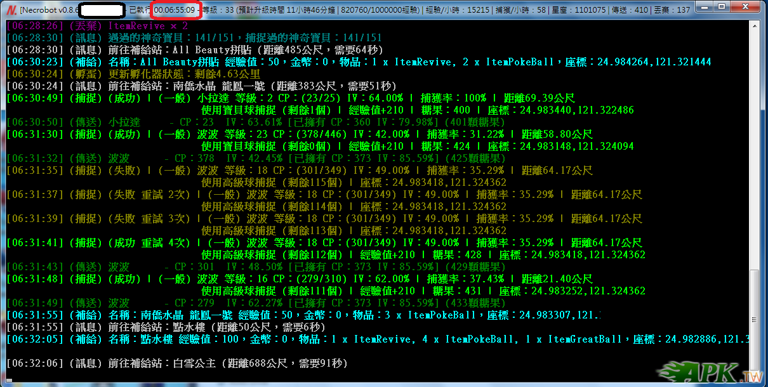Click the runtime timer 00:06:55:09
The width and height of the screenshot is (768, 387).
pos(174,10)
